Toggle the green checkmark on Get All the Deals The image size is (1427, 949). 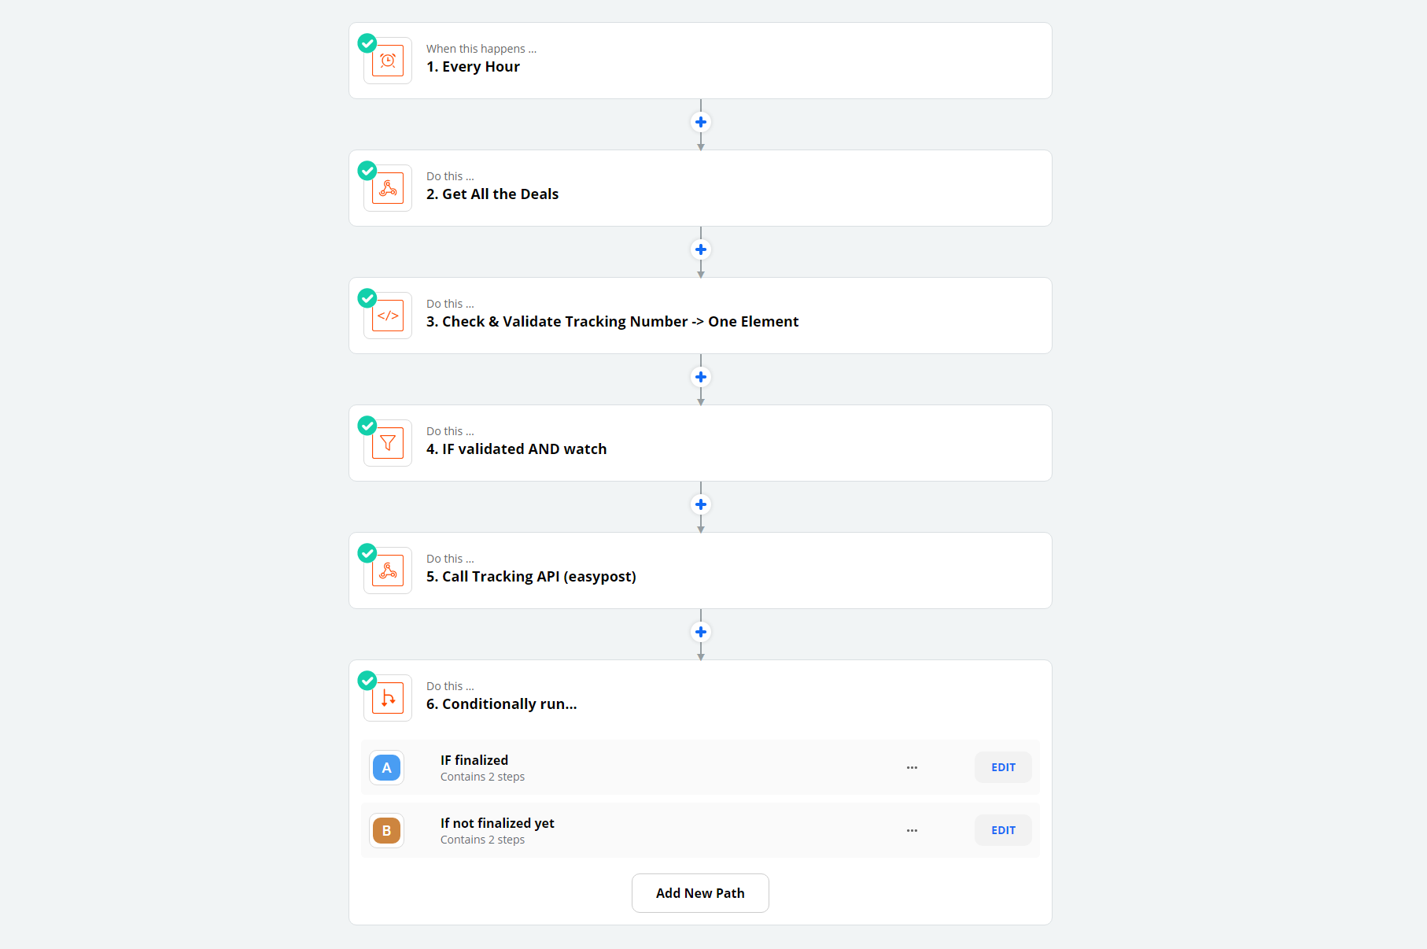click(x=367, y=171)
